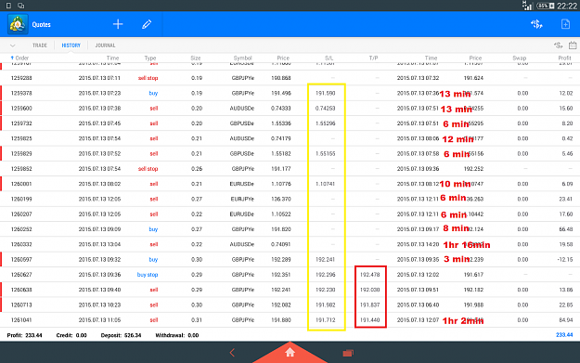Tap the battery status indicator
This screenshot has height=363, width=580.
coord(546,6)
